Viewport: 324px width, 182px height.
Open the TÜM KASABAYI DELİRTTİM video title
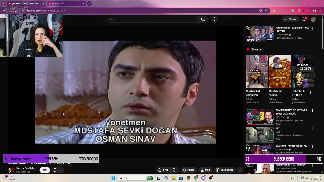tap(291, 112)
